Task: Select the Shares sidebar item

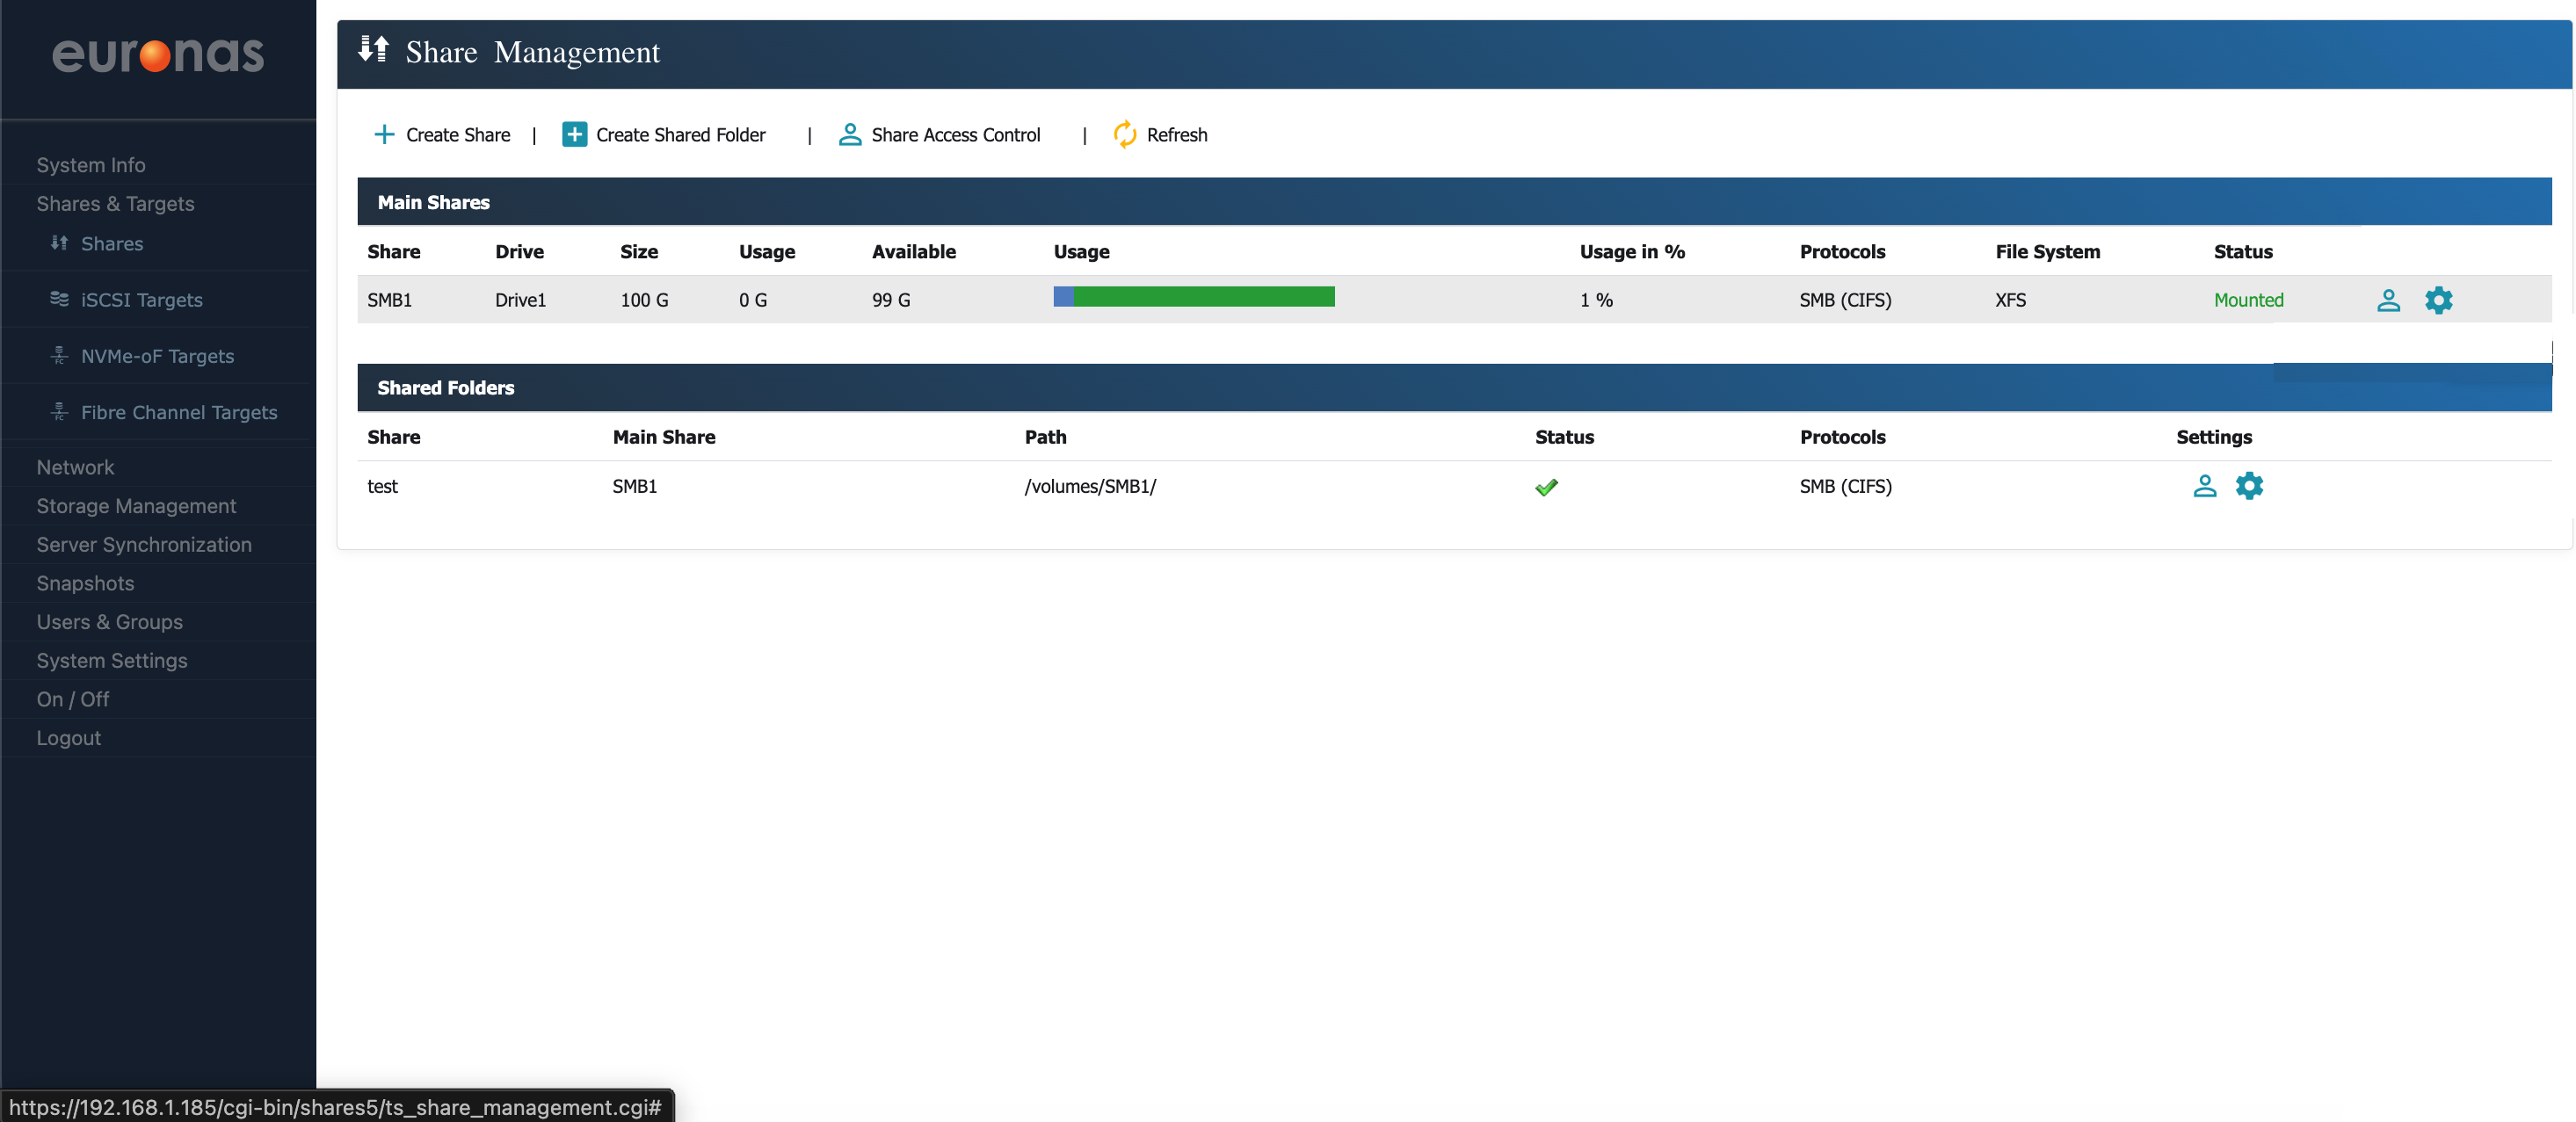Action: (x=111, y=244)
